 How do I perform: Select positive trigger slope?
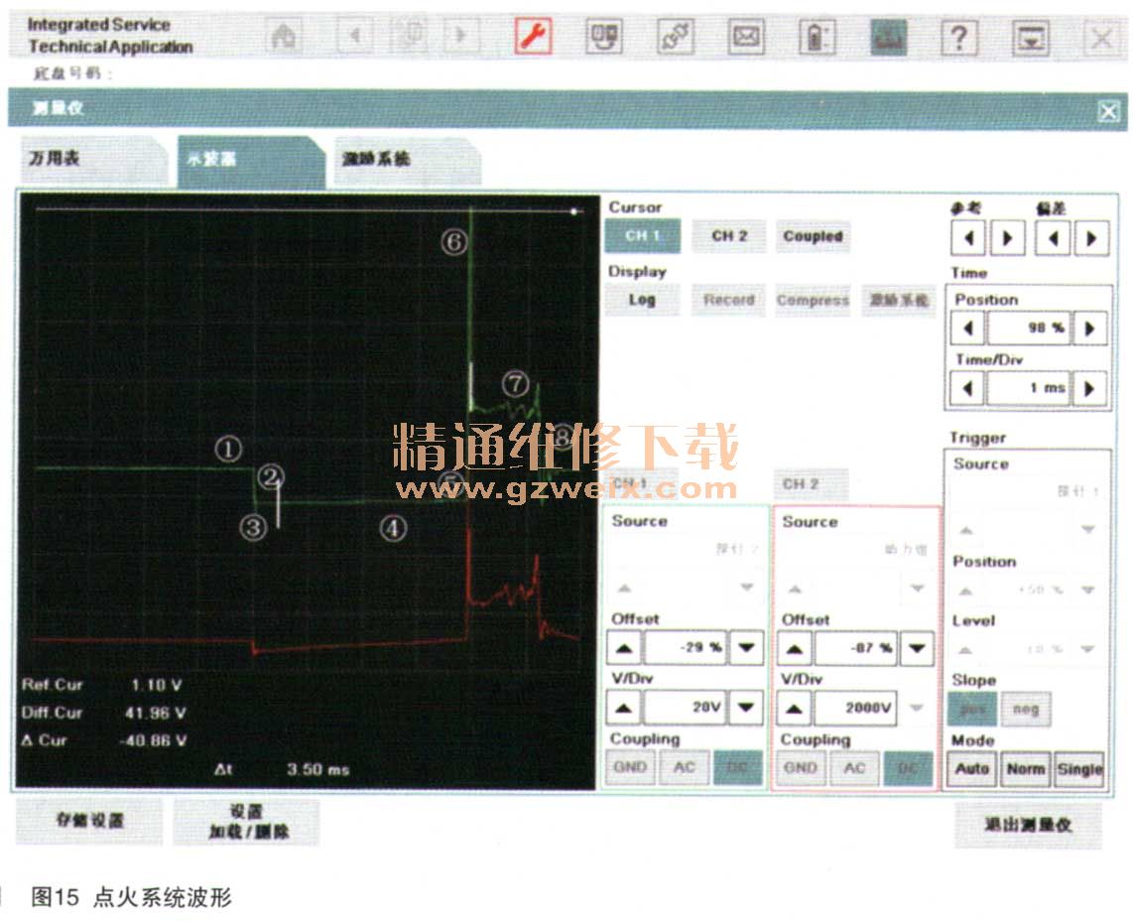click(x=972, y=710)
